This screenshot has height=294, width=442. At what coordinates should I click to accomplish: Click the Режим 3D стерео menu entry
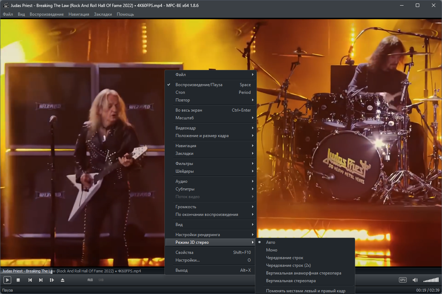click(x=211, y=242)
